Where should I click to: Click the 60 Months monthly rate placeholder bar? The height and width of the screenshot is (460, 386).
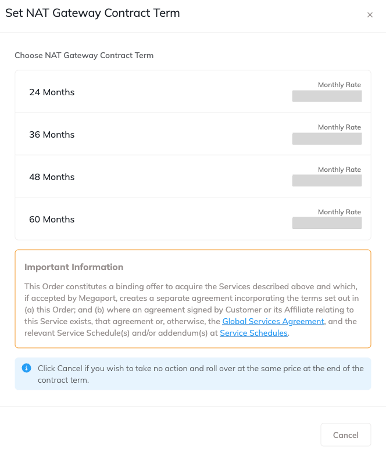point(327,224)
